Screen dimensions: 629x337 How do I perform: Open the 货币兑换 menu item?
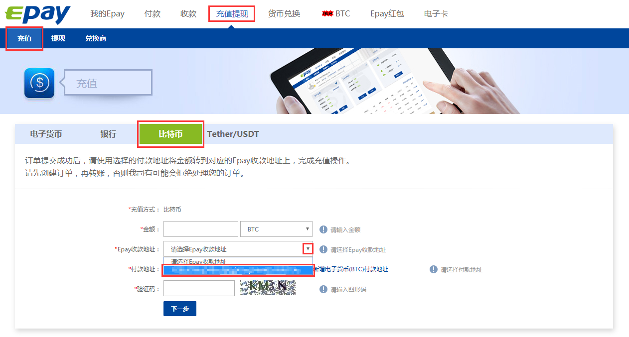pos(284,13)
